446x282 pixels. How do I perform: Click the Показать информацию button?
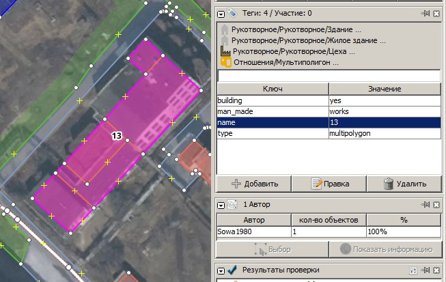(x=385, y=250)
